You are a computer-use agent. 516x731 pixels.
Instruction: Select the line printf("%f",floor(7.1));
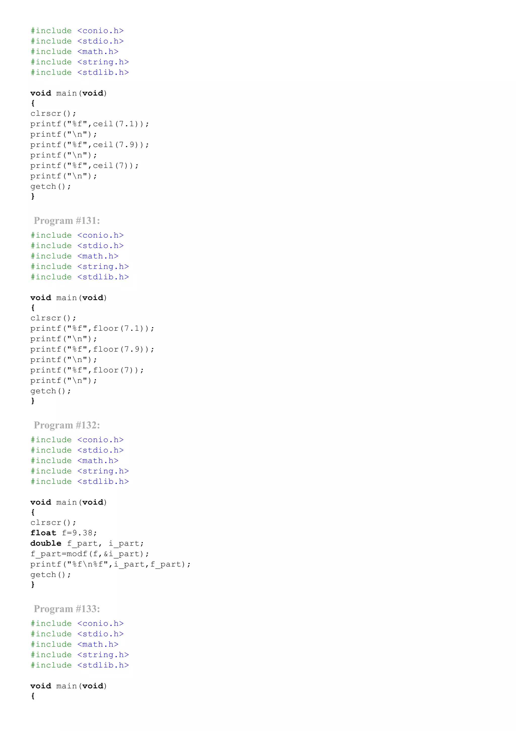coord(92,329)
